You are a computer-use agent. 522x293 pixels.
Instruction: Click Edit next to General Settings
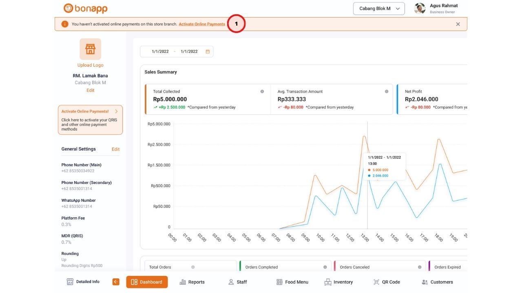point(116,149)
